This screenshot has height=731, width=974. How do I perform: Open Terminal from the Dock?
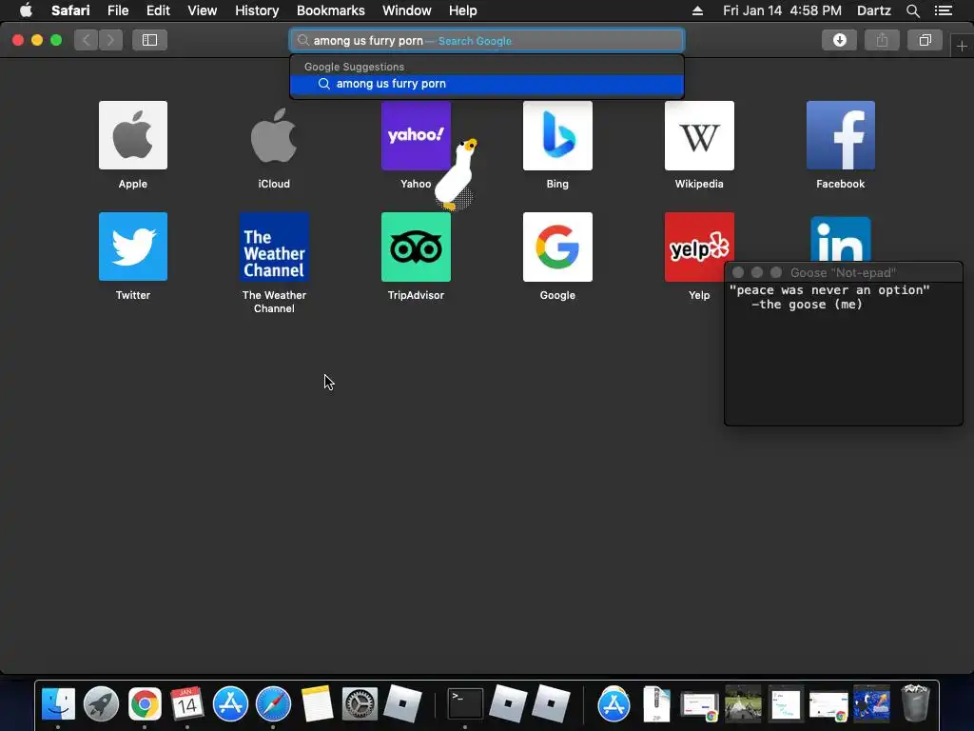tap(465, 703)
